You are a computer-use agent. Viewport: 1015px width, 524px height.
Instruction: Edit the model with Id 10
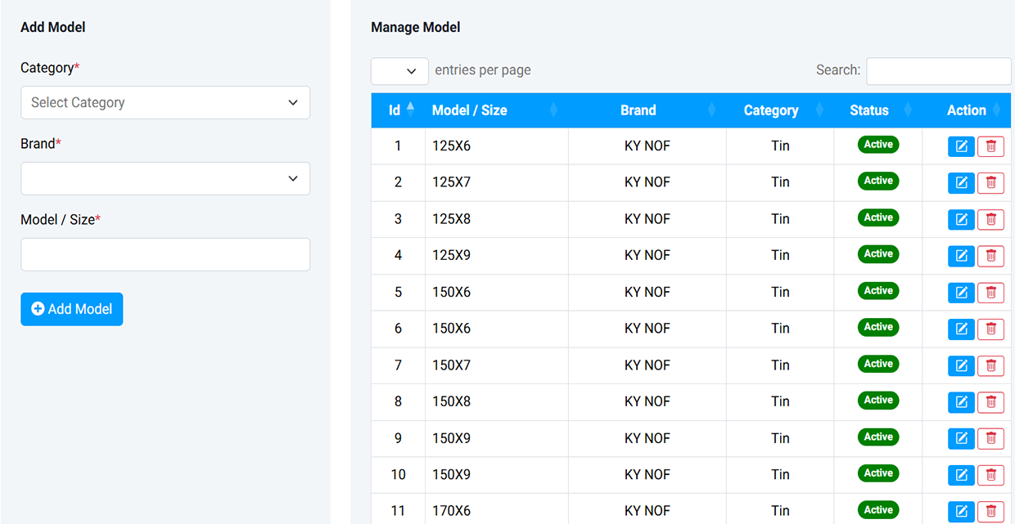click(x=961, y=475)
